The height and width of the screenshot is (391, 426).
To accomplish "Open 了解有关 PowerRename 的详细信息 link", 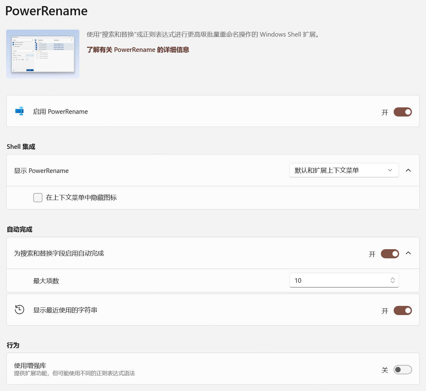I will (x=138, y=50).
